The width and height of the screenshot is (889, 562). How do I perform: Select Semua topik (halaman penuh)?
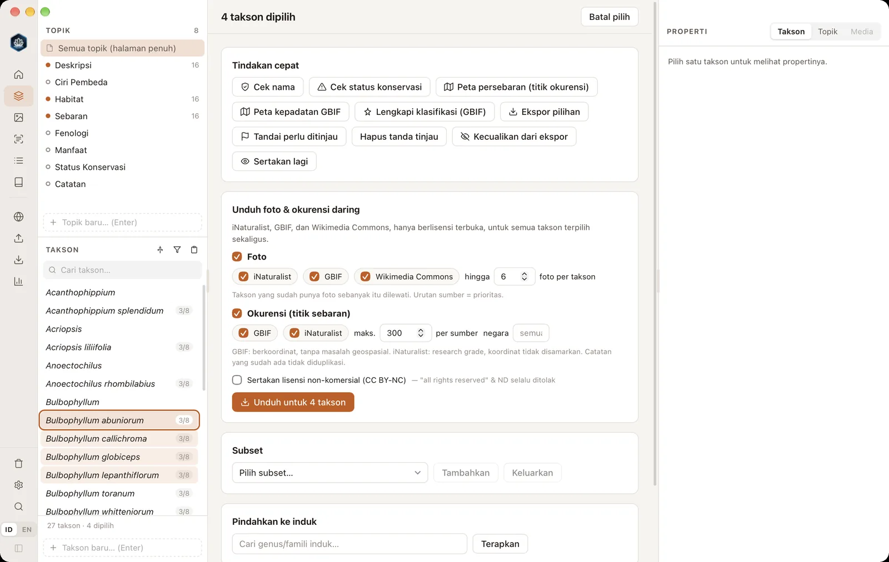(x=122, y=48)
